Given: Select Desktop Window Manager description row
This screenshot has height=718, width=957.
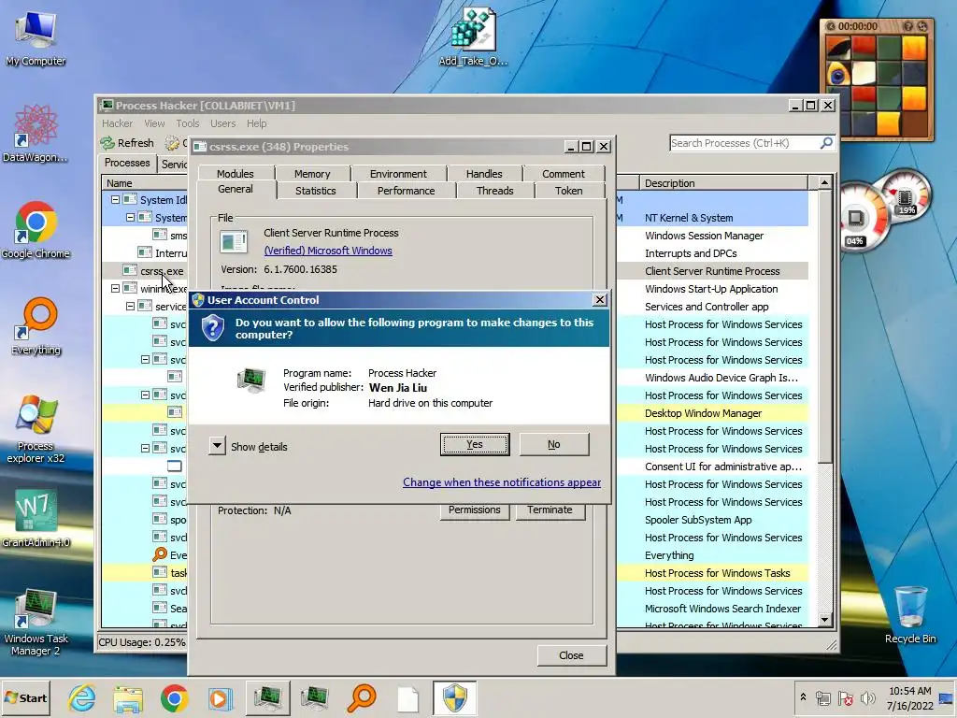Looking at the screenshot, I should 703,413.
